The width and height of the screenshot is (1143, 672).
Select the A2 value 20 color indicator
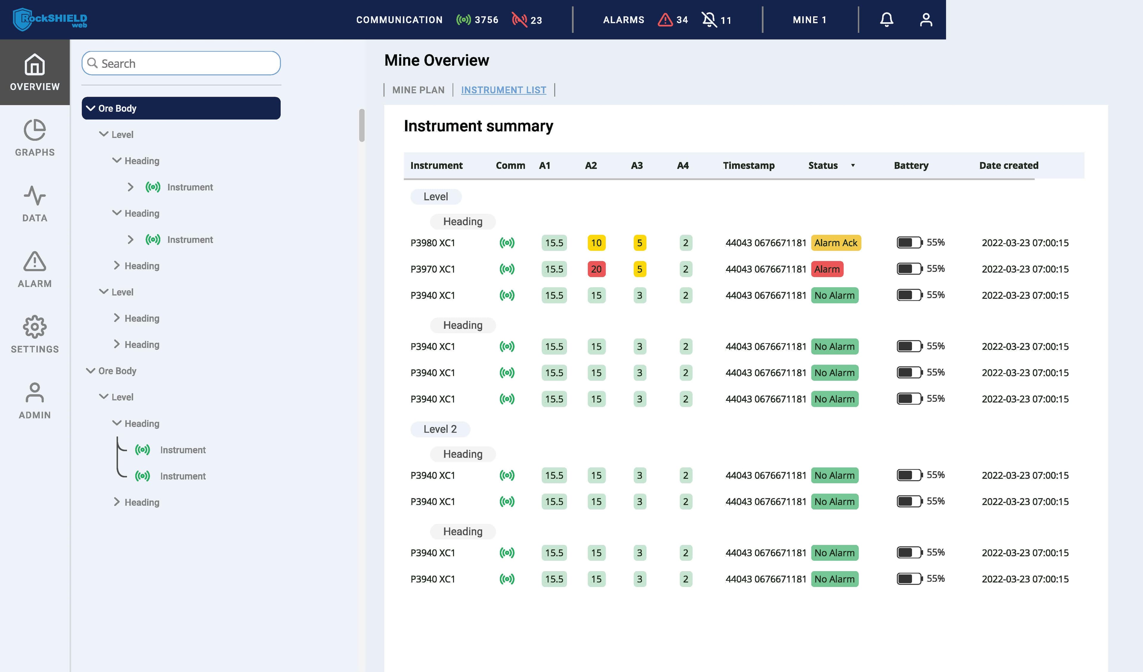pos(596,268)
